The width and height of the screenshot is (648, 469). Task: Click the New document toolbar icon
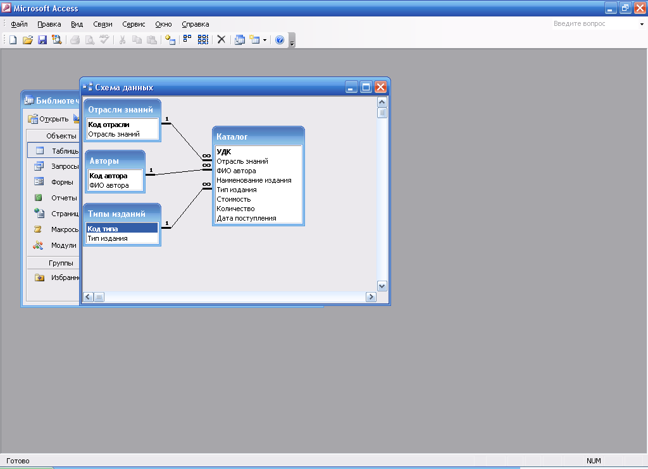(13, 40)
